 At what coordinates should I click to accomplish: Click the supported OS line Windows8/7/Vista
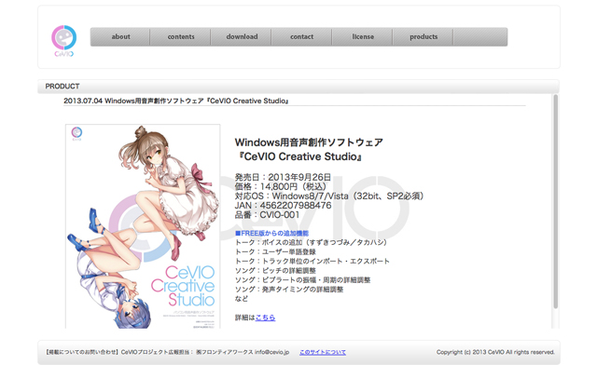point(329,196)
